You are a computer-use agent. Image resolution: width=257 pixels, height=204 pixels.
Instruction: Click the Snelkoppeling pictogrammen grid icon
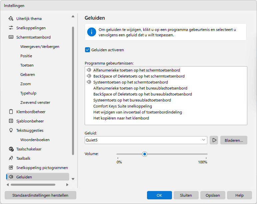(x=11, y=168)
